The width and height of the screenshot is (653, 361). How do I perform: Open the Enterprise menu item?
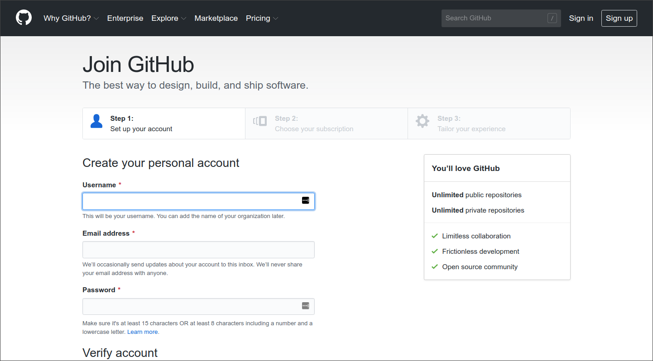click(125, 18)
